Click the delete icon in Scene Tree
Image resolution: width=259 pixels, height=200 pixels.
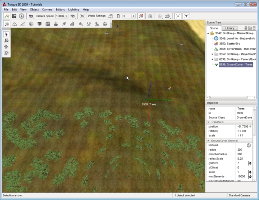click(x=254, y=28)
